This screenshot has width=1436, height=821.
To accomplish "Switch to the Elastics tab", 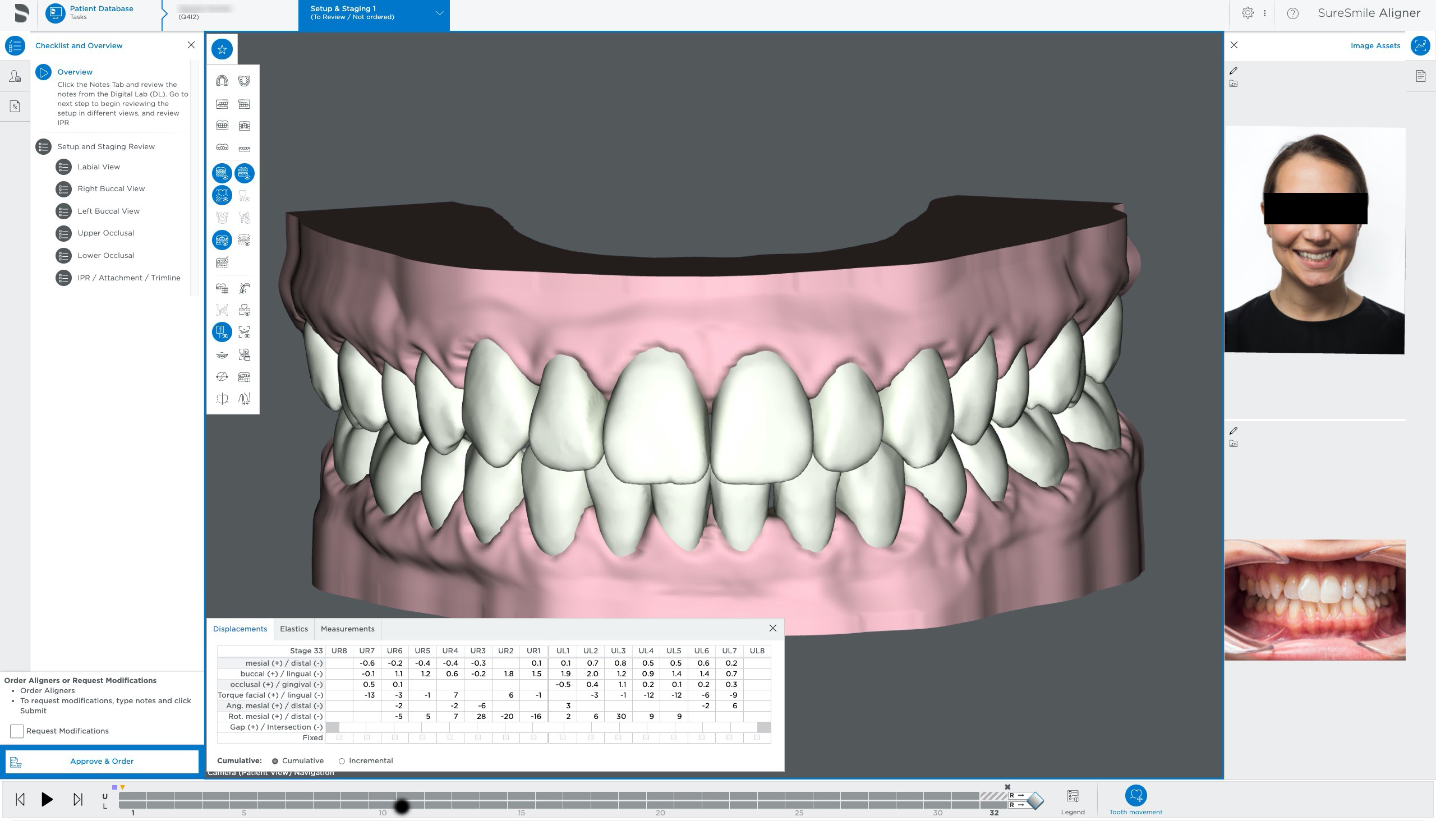I will tap(294, 629).
